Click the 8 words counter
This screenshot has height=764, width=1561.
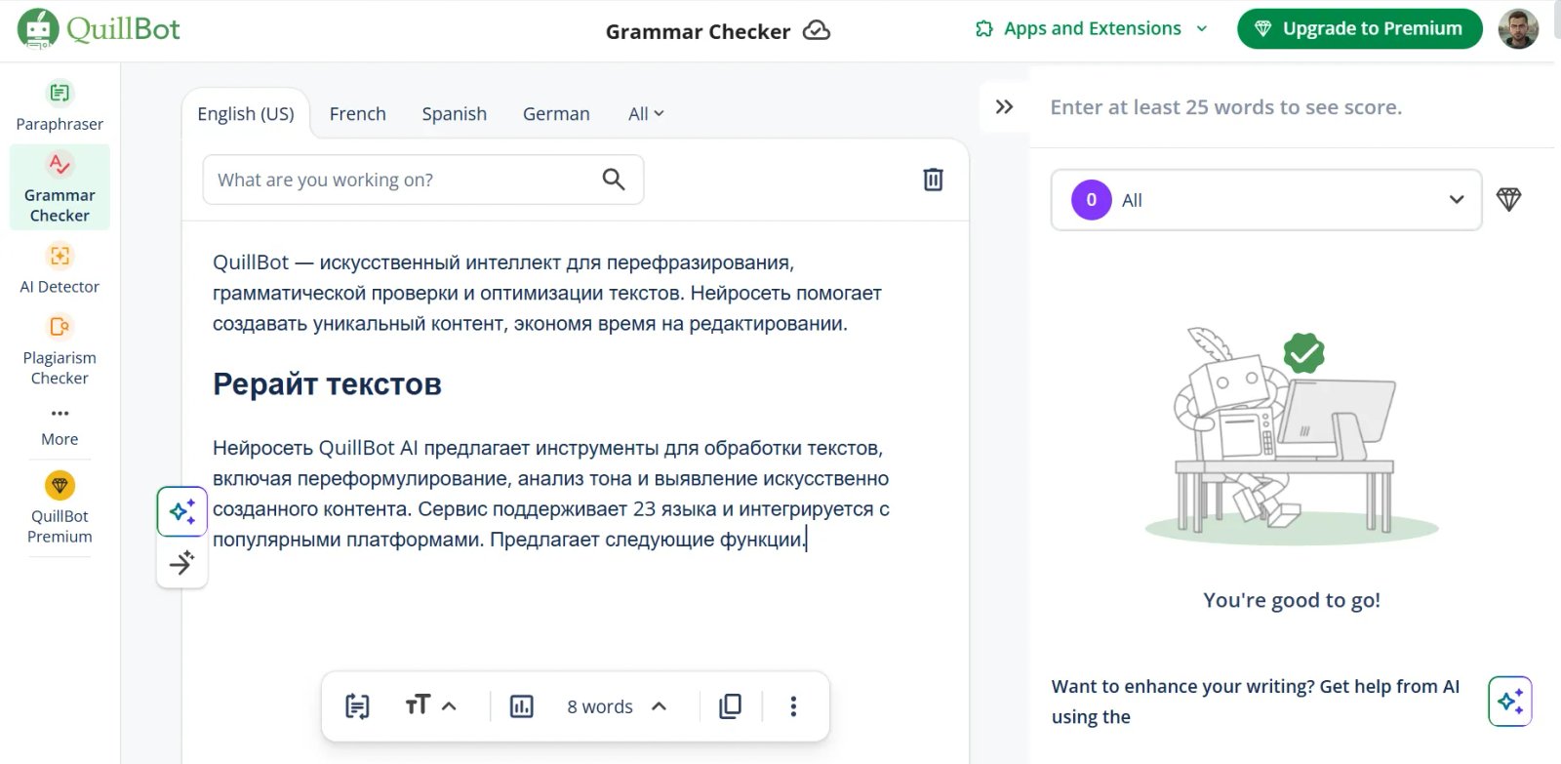[x=600, y=706]
